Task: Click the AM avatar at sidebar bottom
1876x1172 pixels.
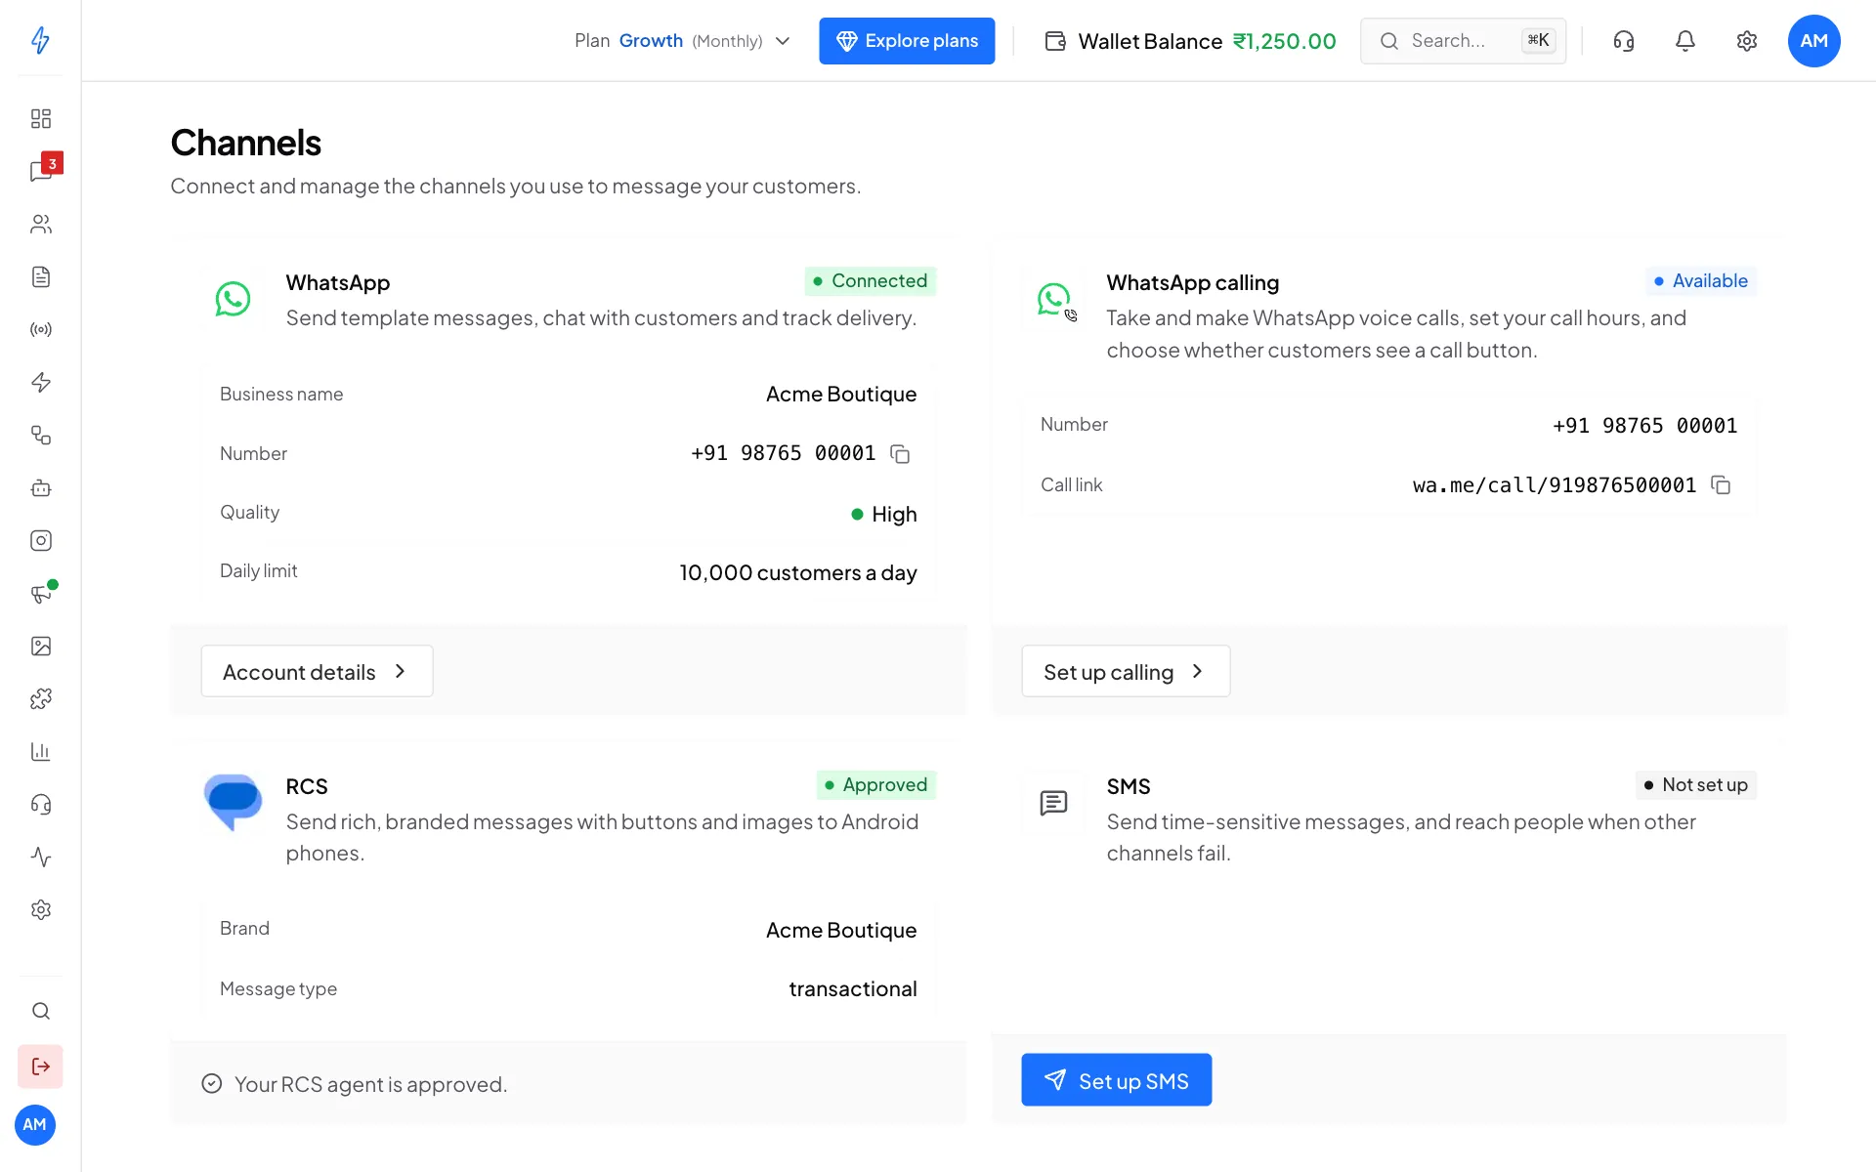Action: pyautogui.click(x=35, y=1125)
